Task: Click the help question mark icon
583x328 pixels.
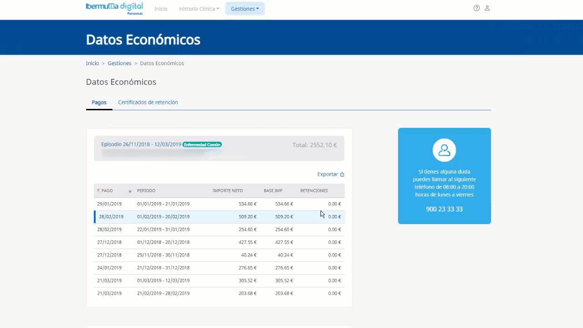Action: coord(476,8)
